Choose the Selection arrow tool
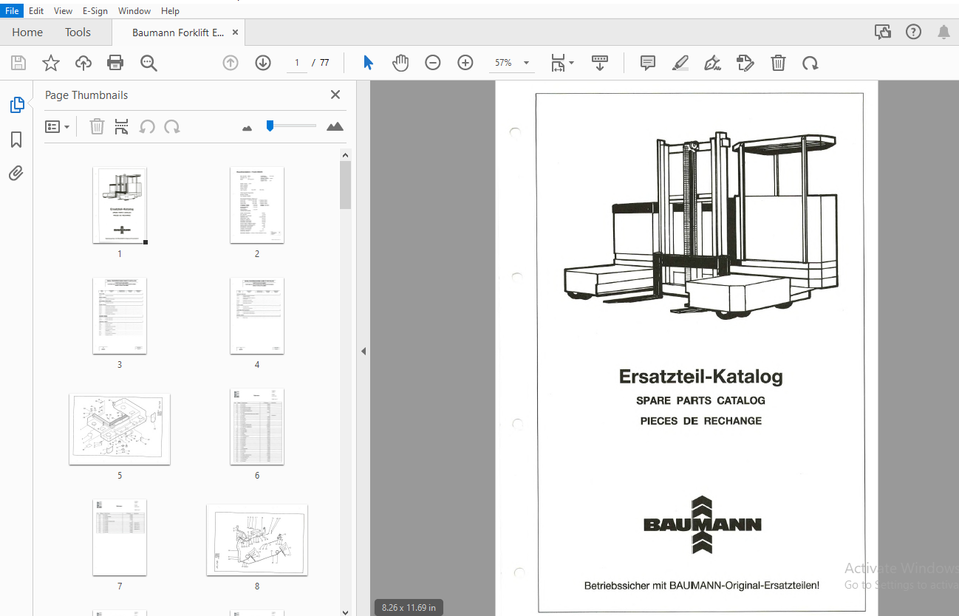 click(368, 63)
